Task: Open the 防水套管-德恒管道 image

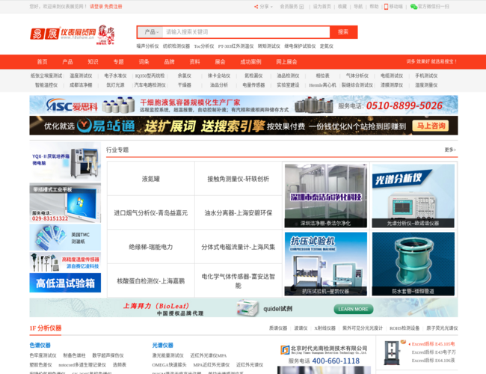Action: (413, 264)
